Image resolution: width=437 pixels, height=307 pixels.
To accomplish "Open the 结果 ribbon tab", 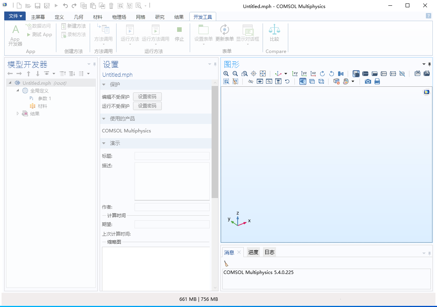I will (x=179, y=17).
